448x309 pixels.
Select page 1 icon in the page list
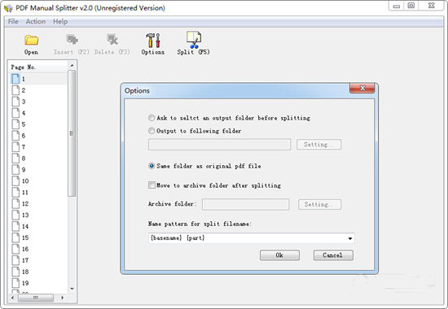[15, 79]
